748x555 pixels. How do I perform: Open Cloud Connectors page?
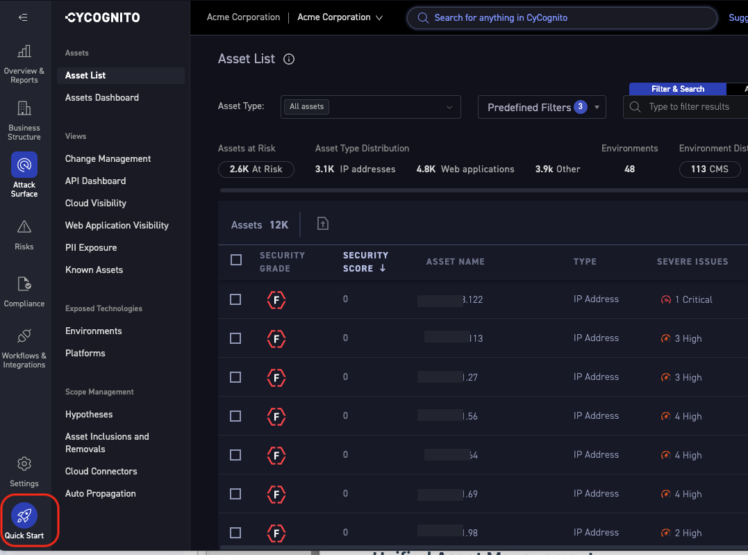[101, 471]
